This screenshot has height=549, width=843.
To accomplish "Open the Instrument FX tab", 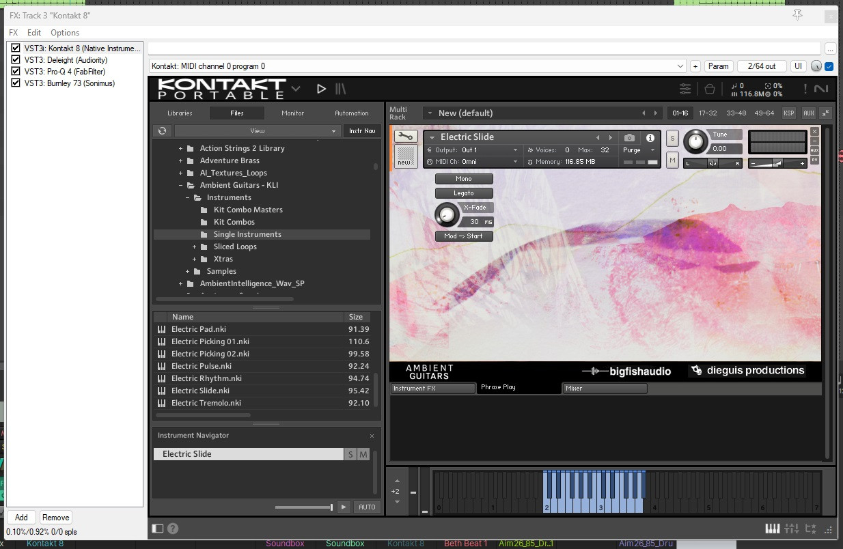I will coord(432,389).
